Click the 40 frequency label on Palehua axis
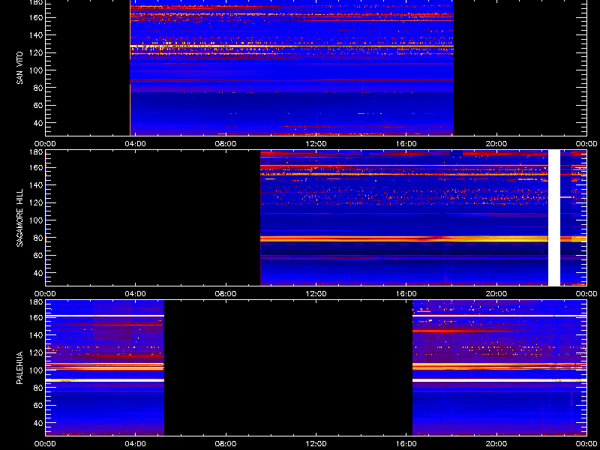 pos(38,423)
